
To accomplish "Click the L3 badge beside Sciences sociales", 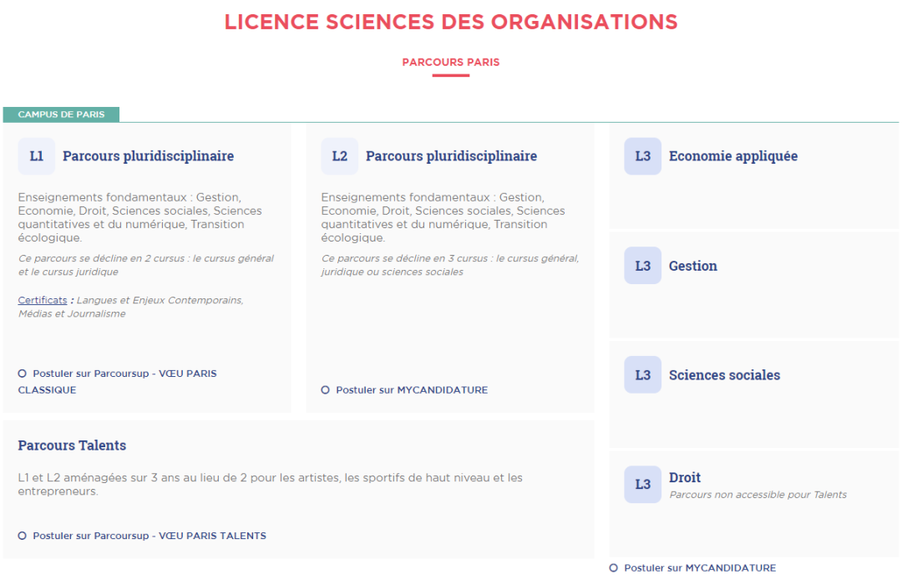I will [x=642, y=374].
